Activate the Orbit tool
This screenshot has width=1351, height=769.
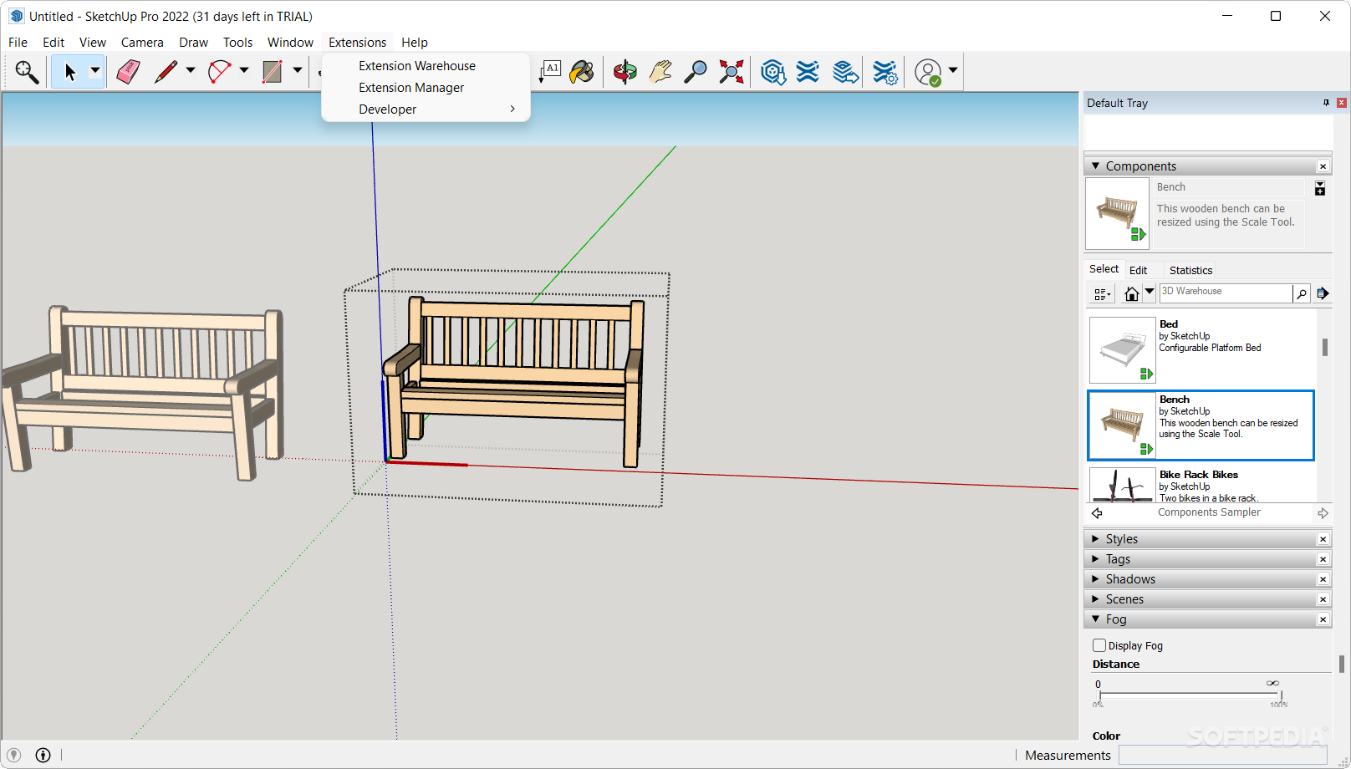click(625, 73)
